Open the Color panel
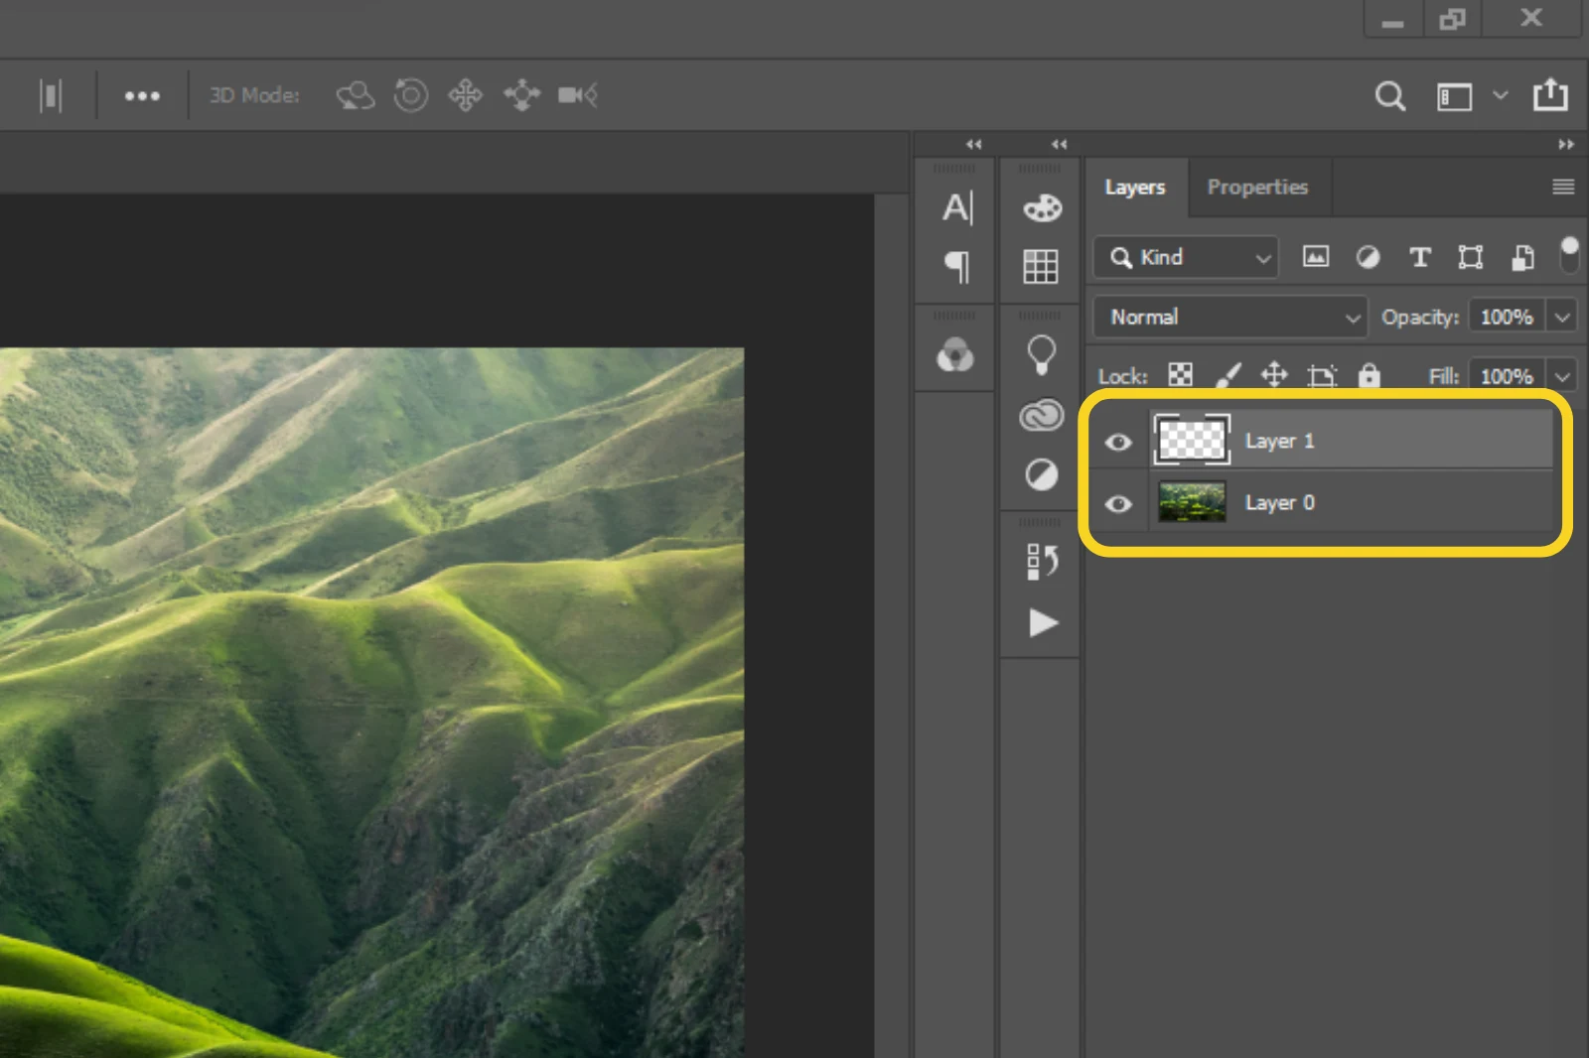Viewport: 1589px width, 1058px height. 1040,206
